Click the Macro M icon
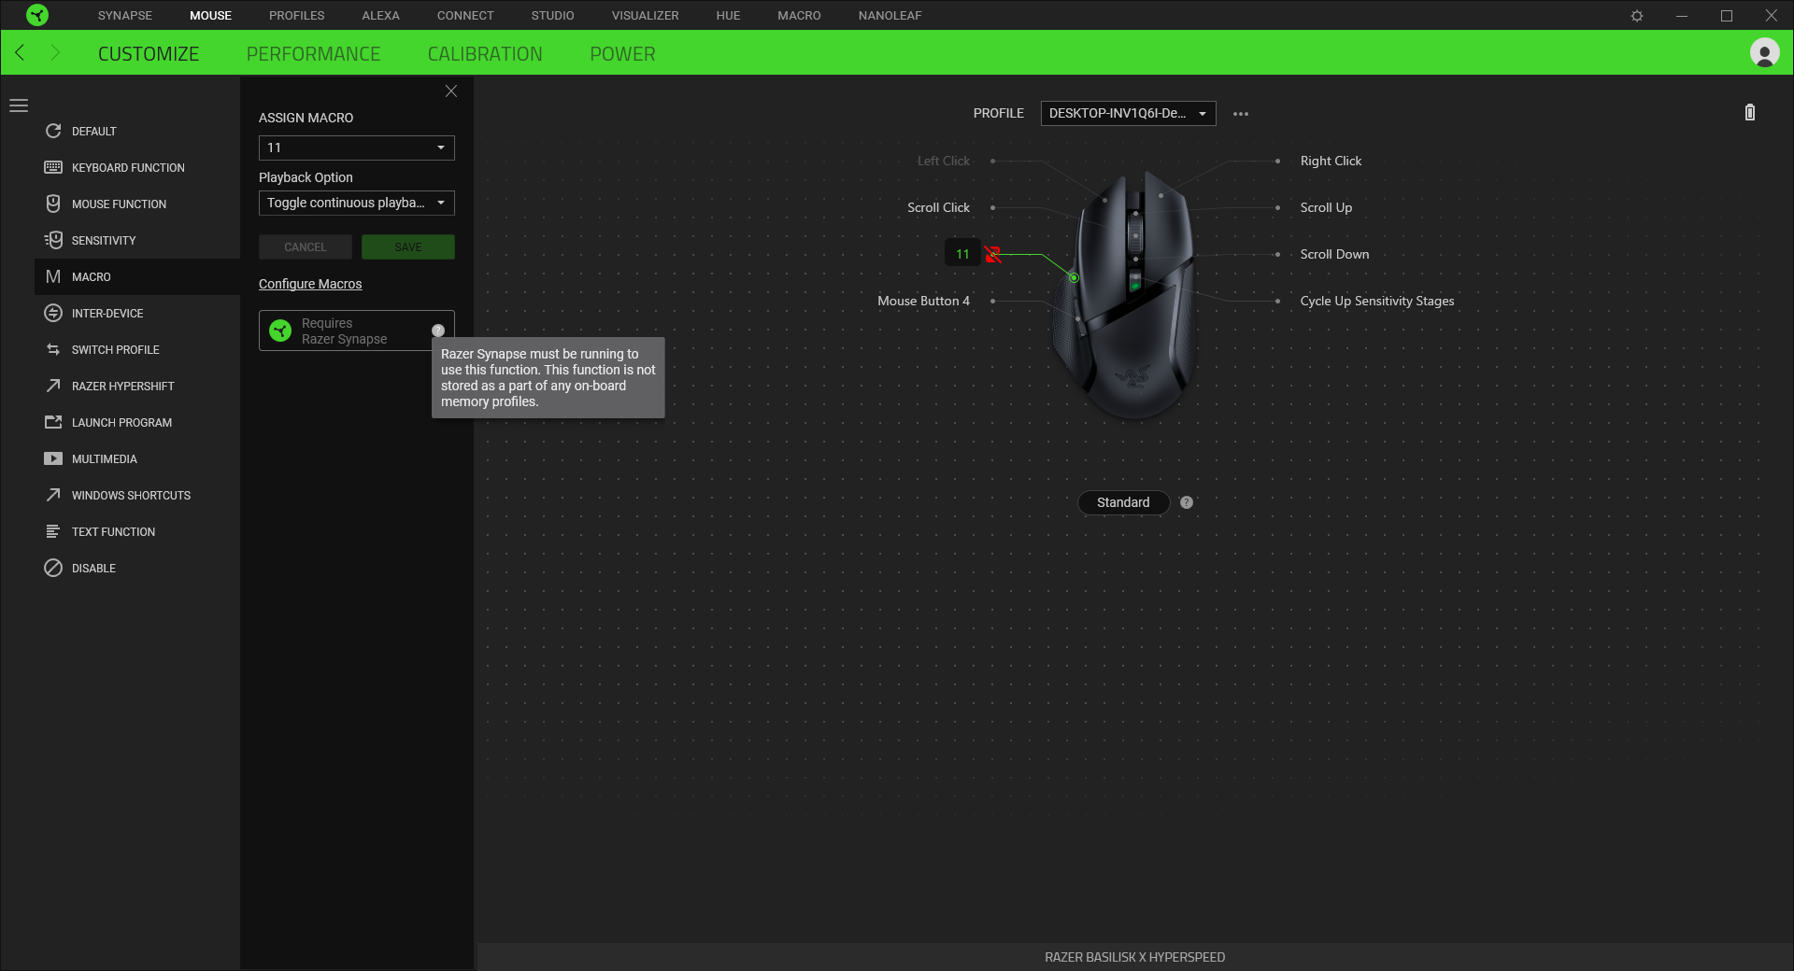The image size is (1794, 971). click(x=53, y=276)
